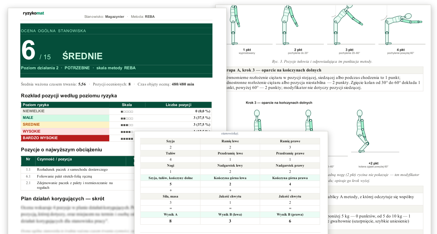Click the 'OCENA OGÓLNA STANOWISKA' banner title
The image size is (437, 234).
(x=53, y=31)
